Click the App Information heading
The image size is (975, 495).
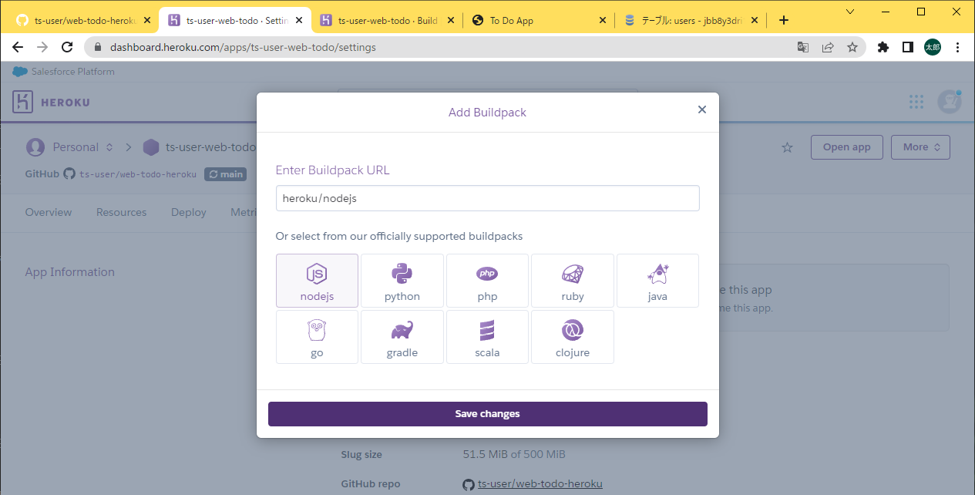pyautogui.click(x=69, y=272)
